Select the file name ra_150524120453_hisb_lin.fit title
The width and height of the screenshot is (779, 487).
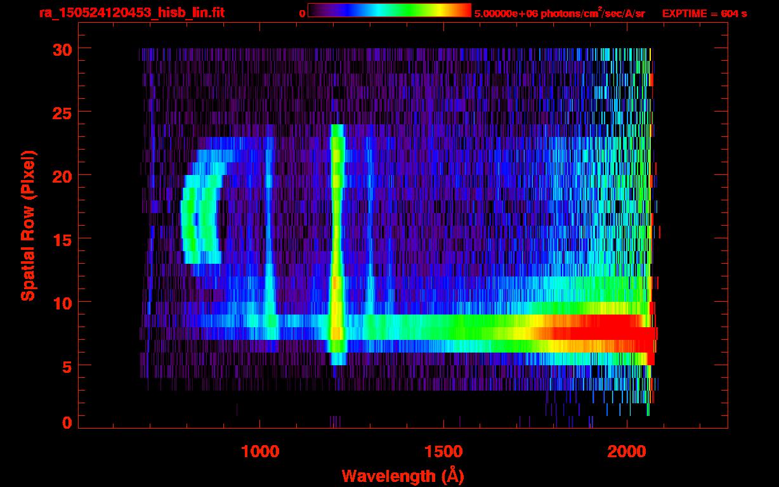[131, 13]
